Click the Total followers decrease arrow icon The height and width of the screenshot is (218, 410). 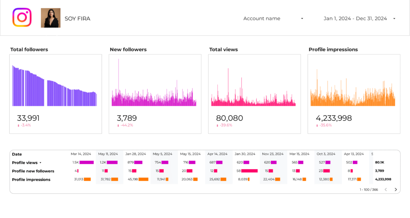click(18, 125)
